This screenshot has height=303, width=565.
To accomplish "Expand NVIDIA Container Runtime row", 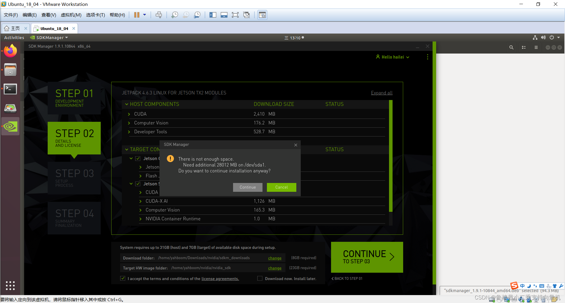I will [140, 219].
